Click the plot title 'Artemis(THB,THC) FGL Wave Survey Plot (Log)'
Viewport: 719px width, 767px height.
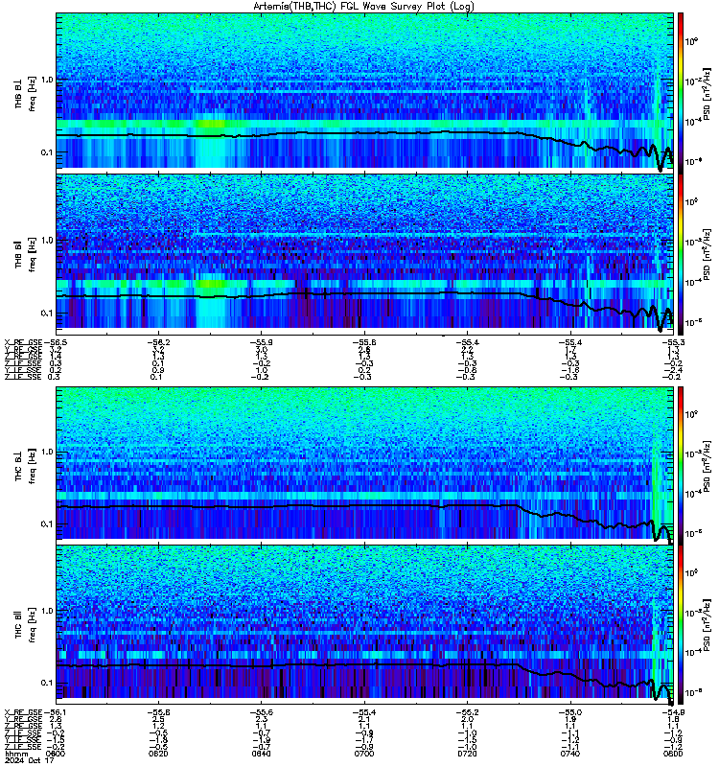[363, 6]
